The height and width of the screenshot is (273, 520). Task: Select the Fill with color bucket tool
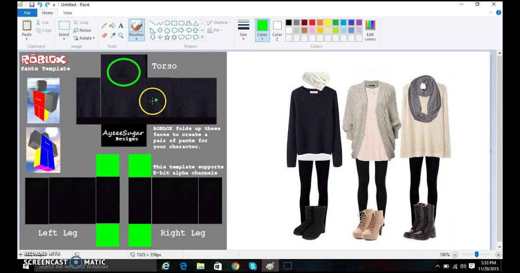point(112,26)
